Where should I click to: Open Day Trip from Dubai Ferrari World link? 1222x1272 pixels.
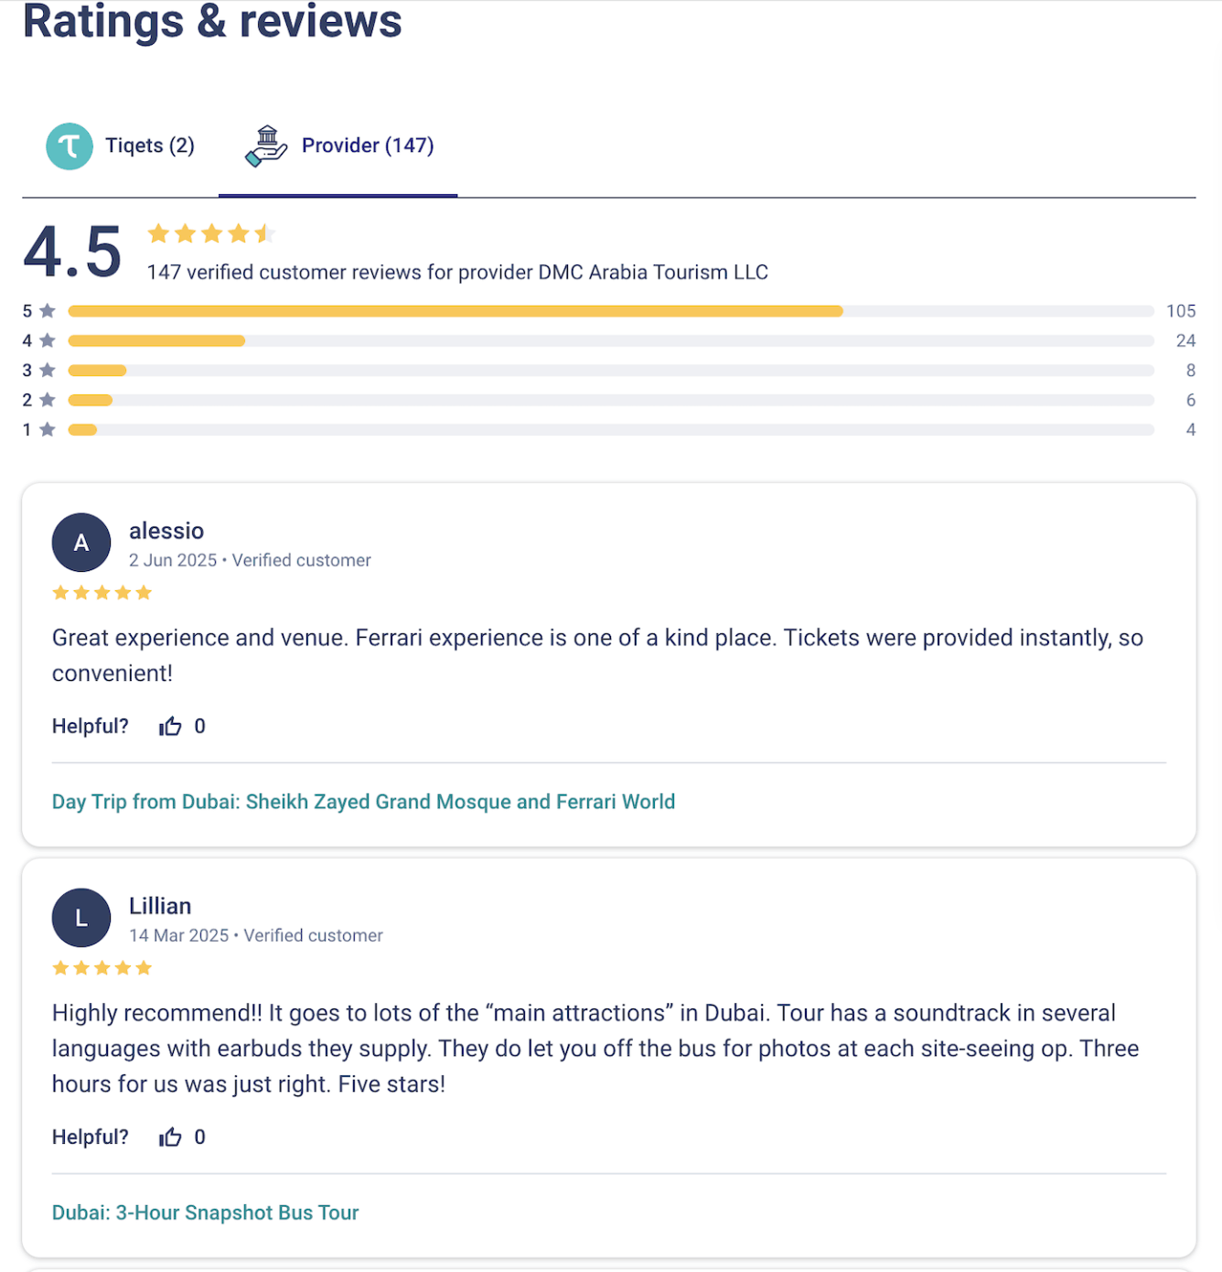(x=363, y=803)
